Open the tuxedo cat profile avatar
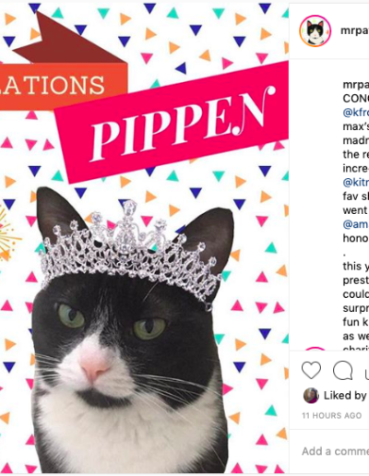 pos(315,31)
